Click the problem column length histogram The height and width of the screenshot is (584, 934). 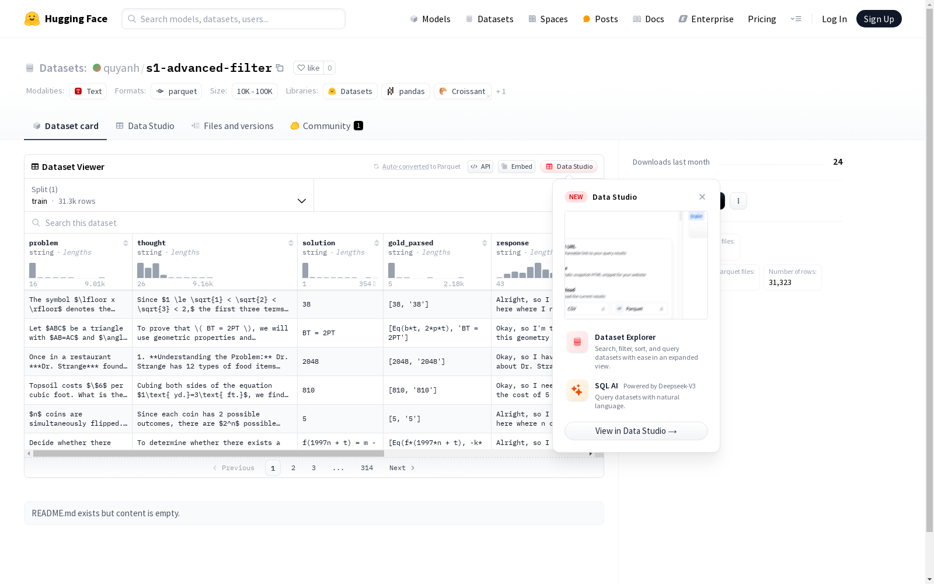pos(67,270)
